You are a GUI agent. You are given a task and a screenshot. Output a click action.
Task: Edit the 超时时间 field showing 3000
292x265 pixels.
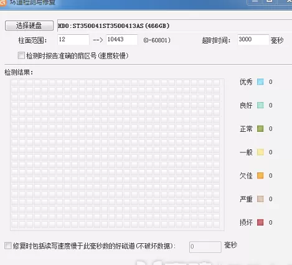coord(253,40)
